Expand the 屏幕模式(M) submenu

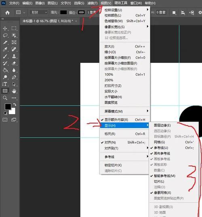(124, 111)
